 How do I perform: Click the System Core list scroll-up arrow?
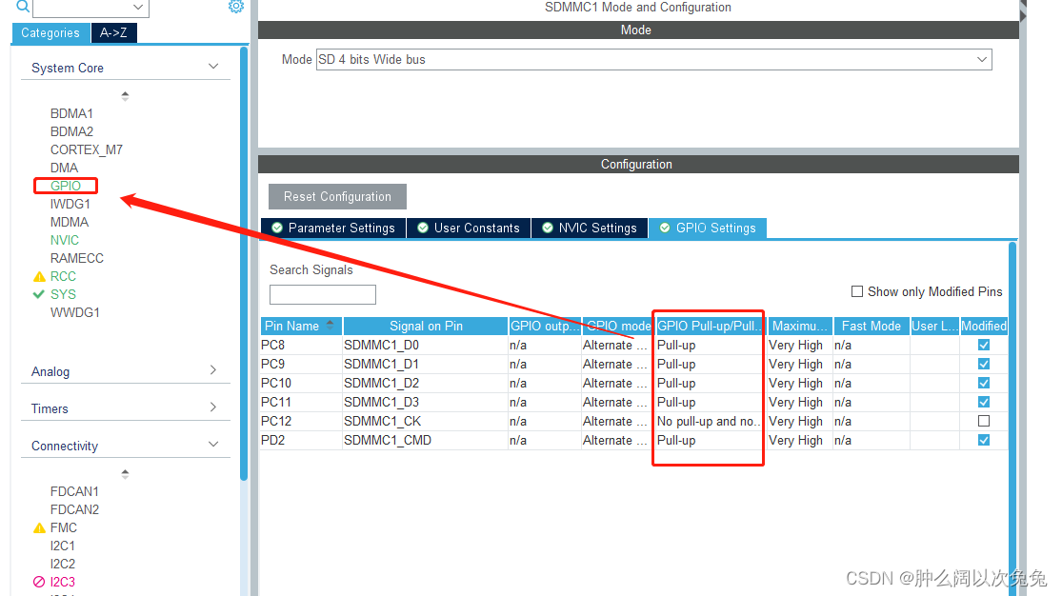pyautogui.click(x=125, y=96)
